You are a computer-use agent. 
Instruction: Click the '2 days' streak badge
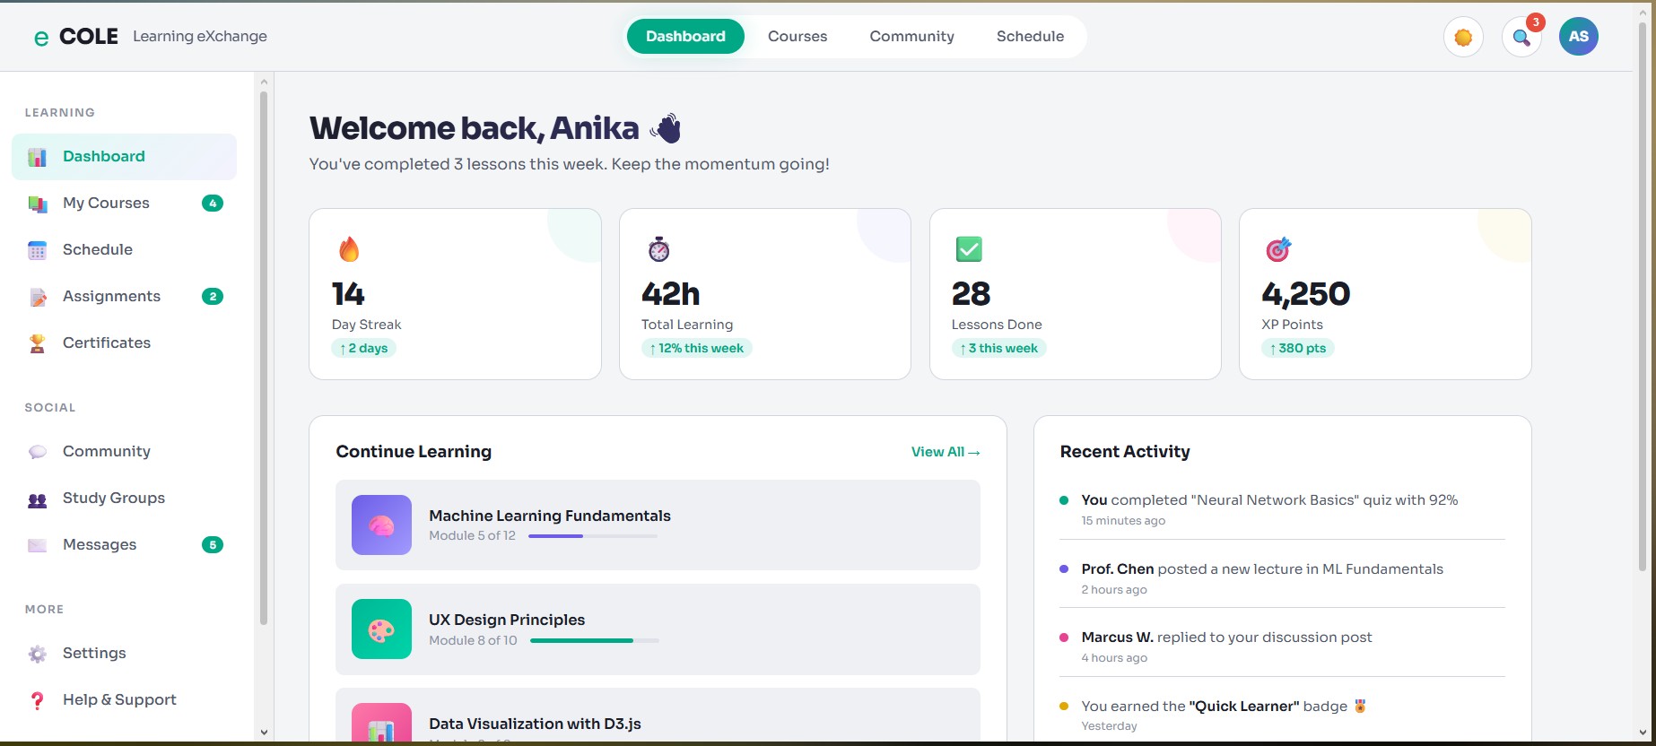click(364, 349)
